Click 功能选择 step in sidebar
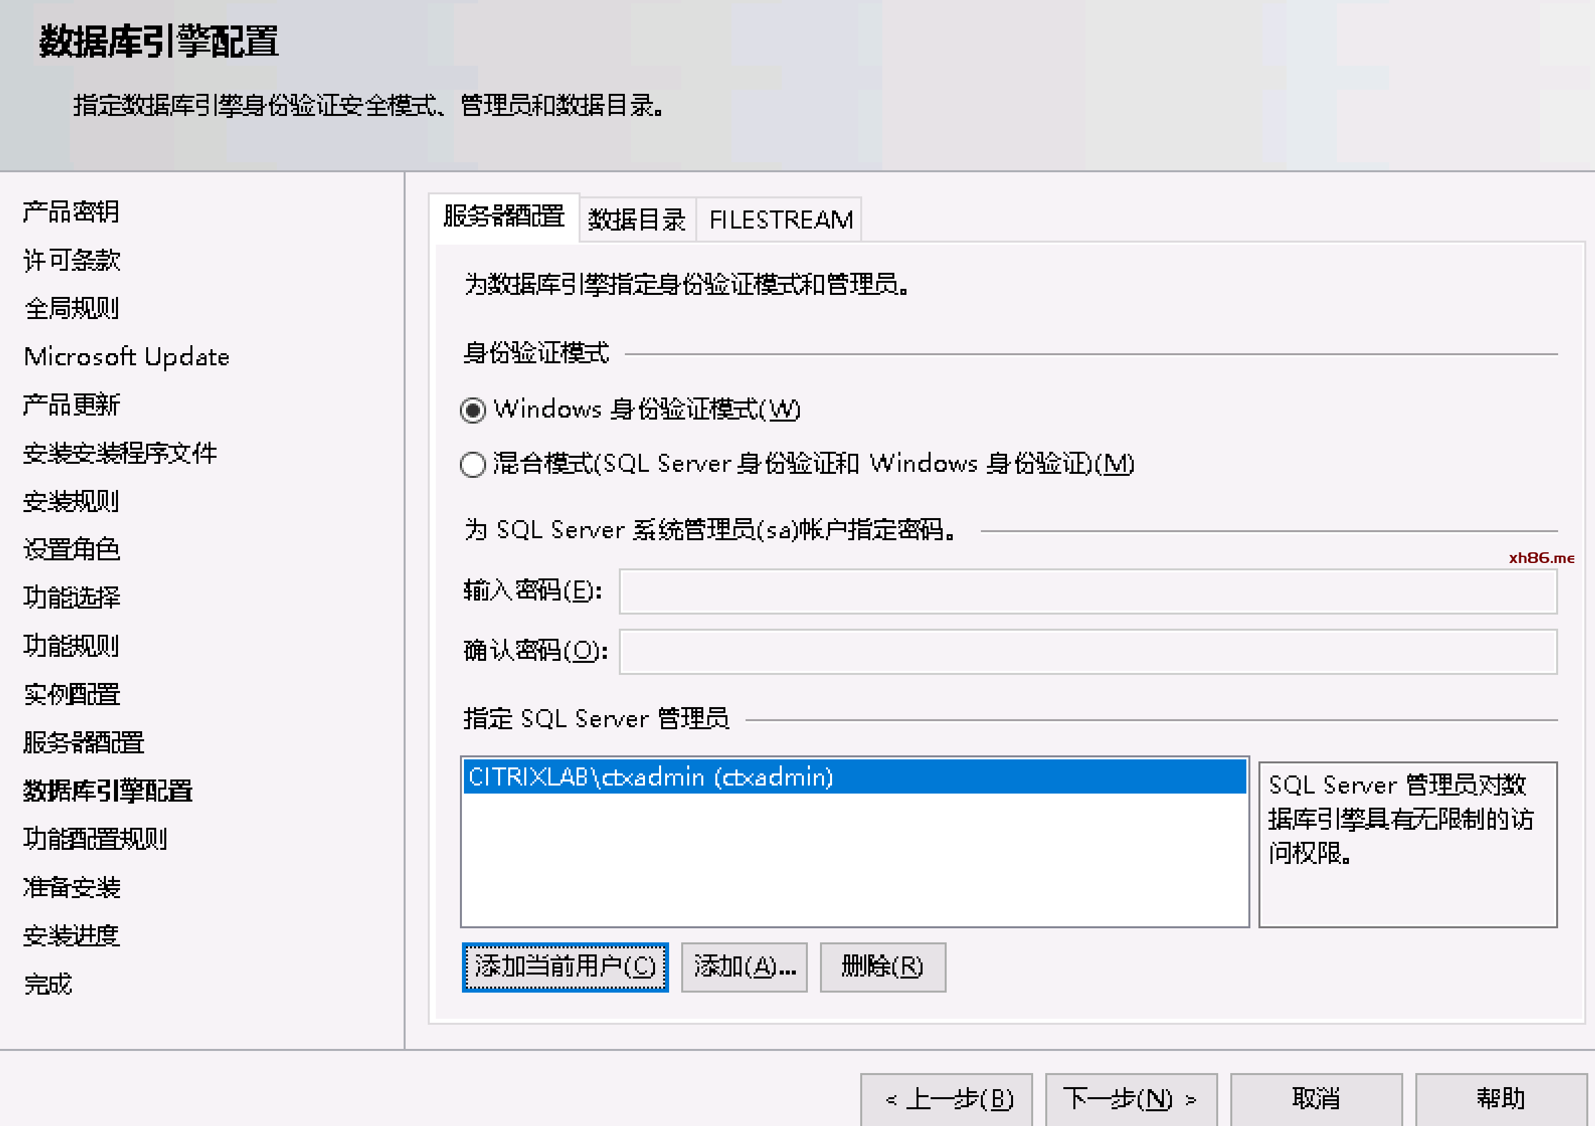 click(72, 597)
